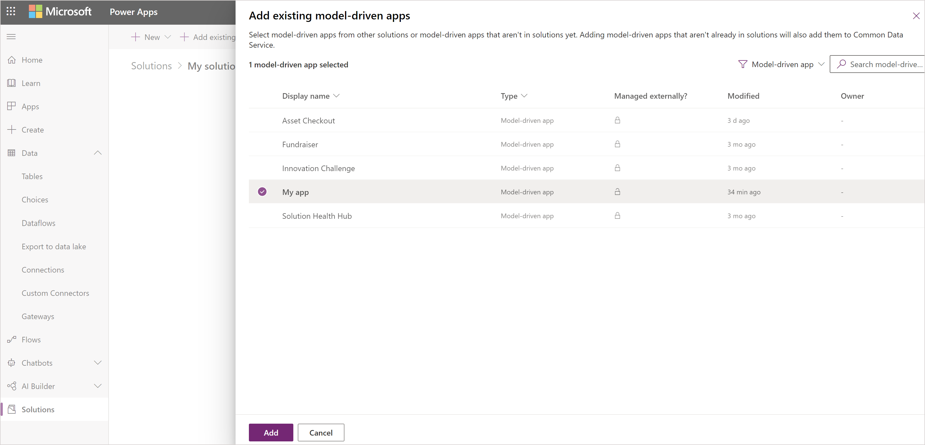Click the Type column sort arrow
This screenshot has width=925, height=445.
pyautogui.click(x=523, y=95)
